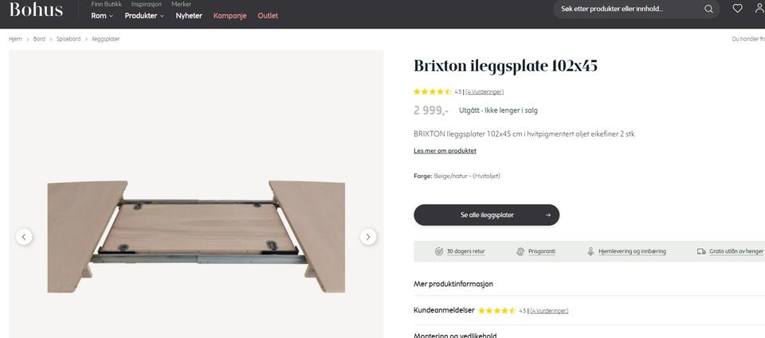Open the Kampanje menu item
Screen dimensions: 765x338
click(x=230, y=16)
